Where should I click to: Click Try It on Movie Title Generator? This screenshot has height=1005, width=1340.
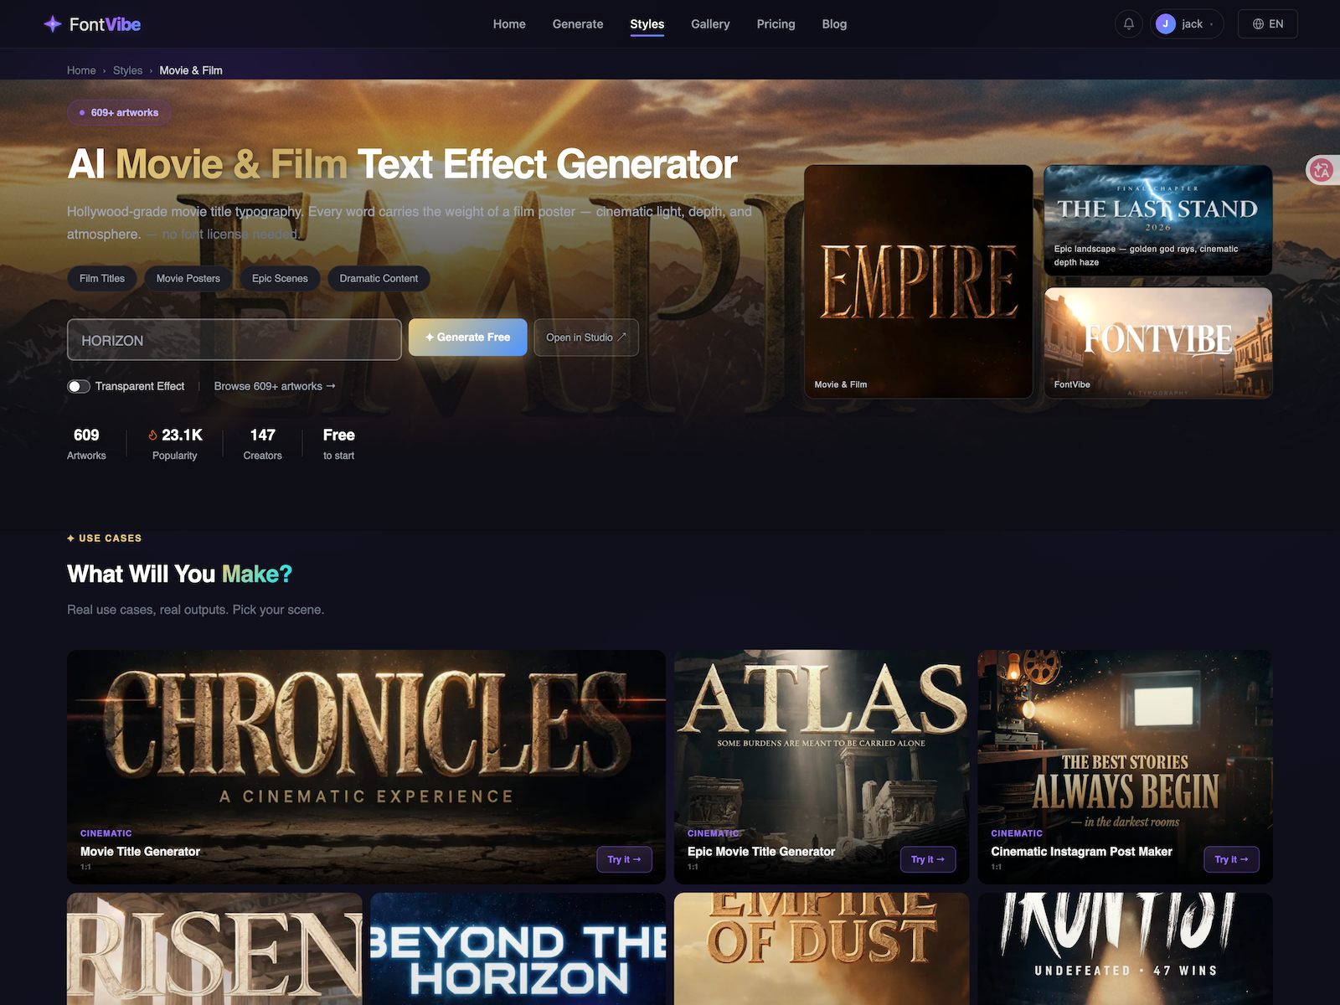pyautogui.click(x=624, y=859)
